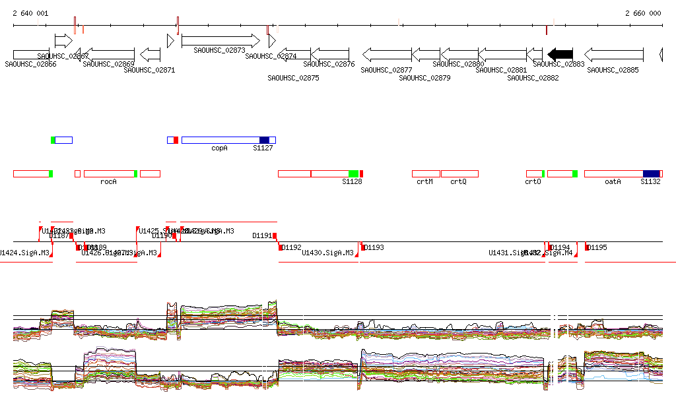Click the SAOUHSC_02875 gene arrow
Screen dimensions: 676x403
tap(294, 55)
